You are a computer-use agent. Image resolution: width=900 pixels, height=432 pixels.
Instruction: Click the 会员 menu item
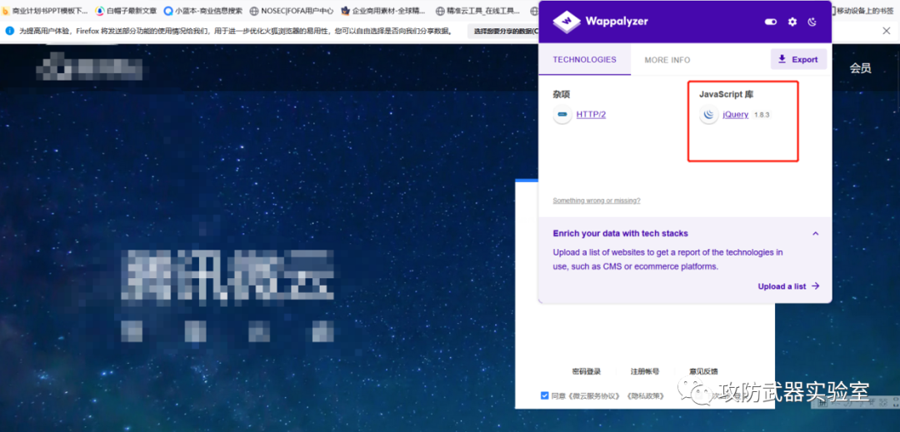(860, 68)
